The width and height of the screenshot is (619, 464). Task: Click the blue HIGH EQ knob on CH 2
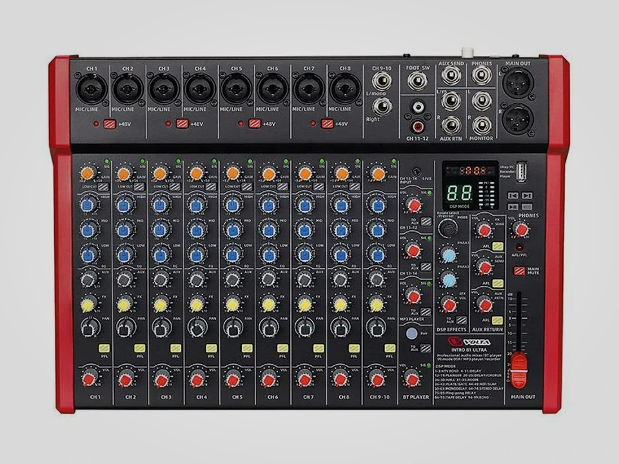point(124,205)
